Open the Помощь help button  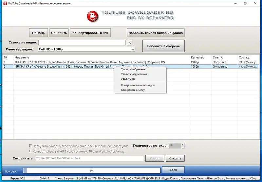38,33
